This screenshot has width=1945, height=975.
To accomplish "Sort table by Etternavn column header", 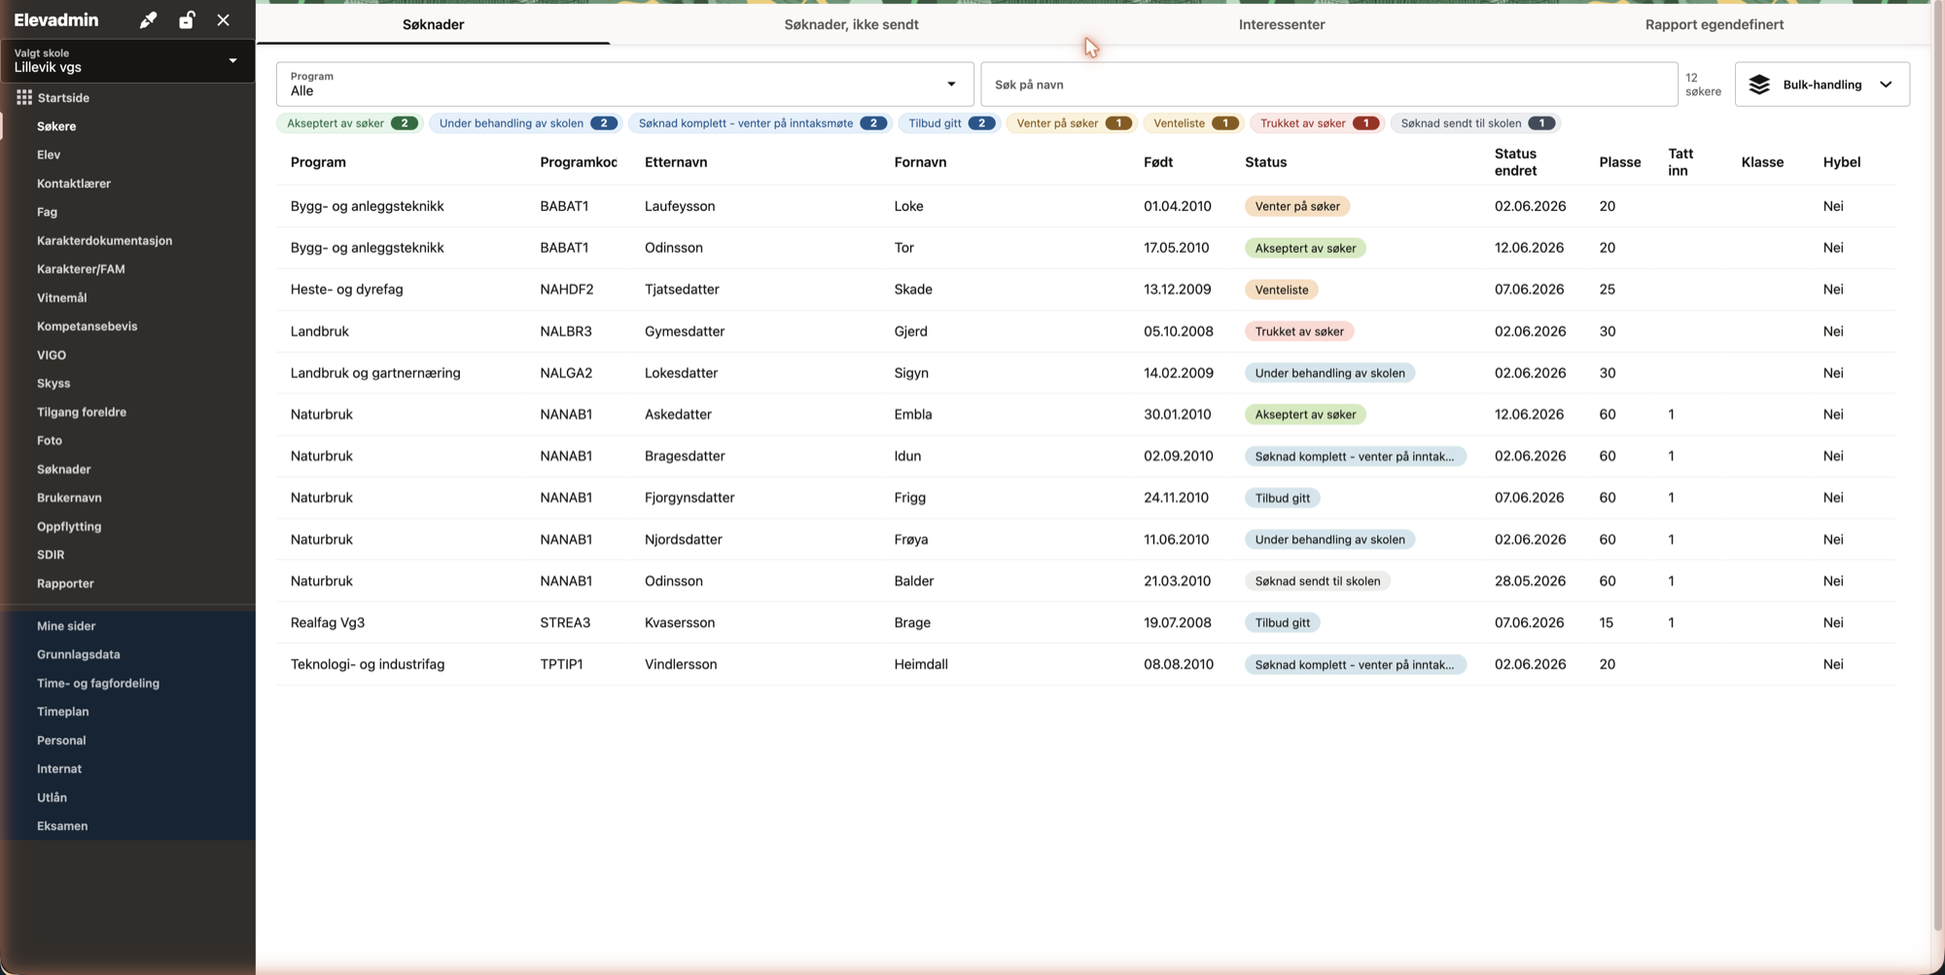I will 676,162.
